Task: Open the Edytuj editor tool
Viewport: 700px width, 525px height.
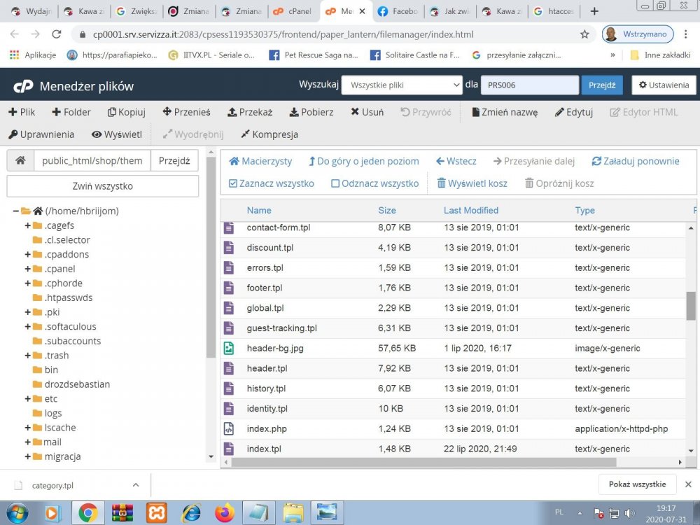Action: click(574, 112)
